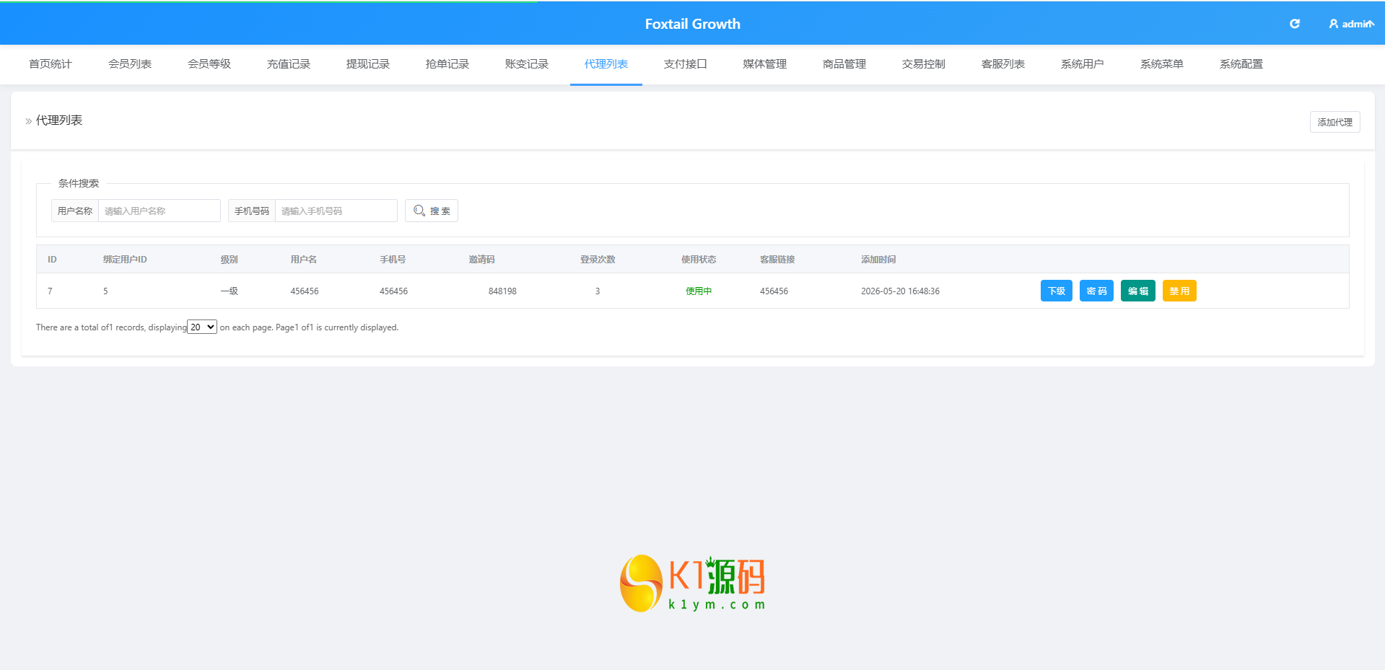Click the 客服链接 column header
1385x670 pixels.
(x=777, y=260)
